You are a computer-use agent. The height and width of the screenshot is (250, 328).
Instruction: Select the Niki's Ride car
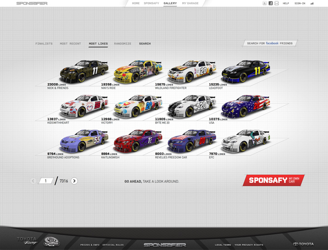click(x=138, y=71)
